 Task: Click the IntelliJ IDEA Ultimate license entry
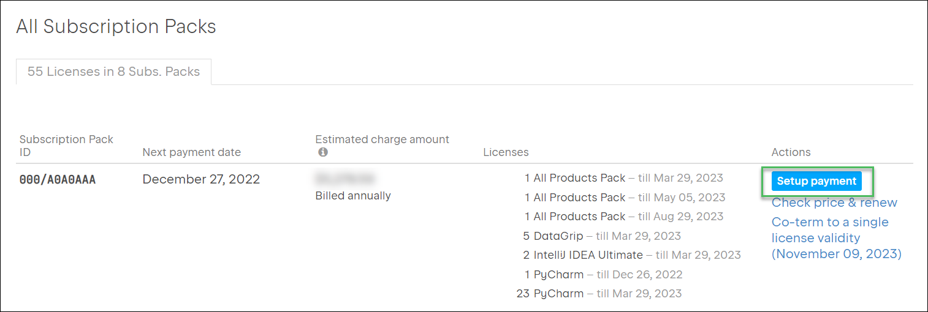(631, 255)
